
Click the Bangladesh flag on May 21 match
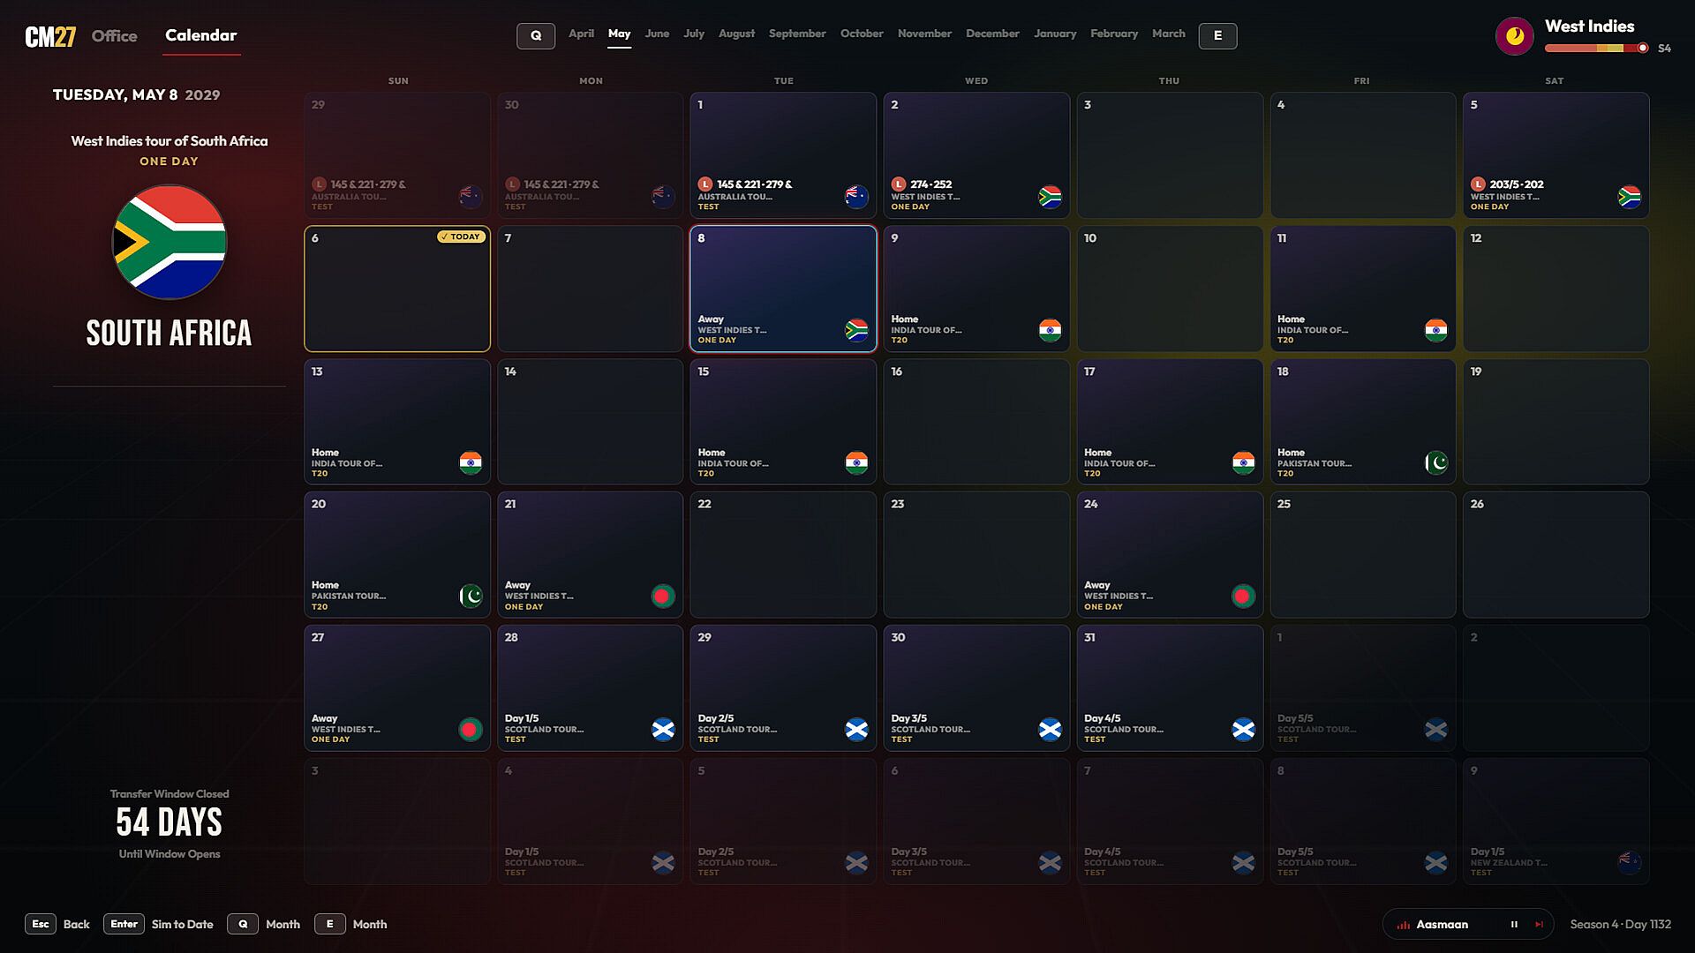[x=663, y=596]
